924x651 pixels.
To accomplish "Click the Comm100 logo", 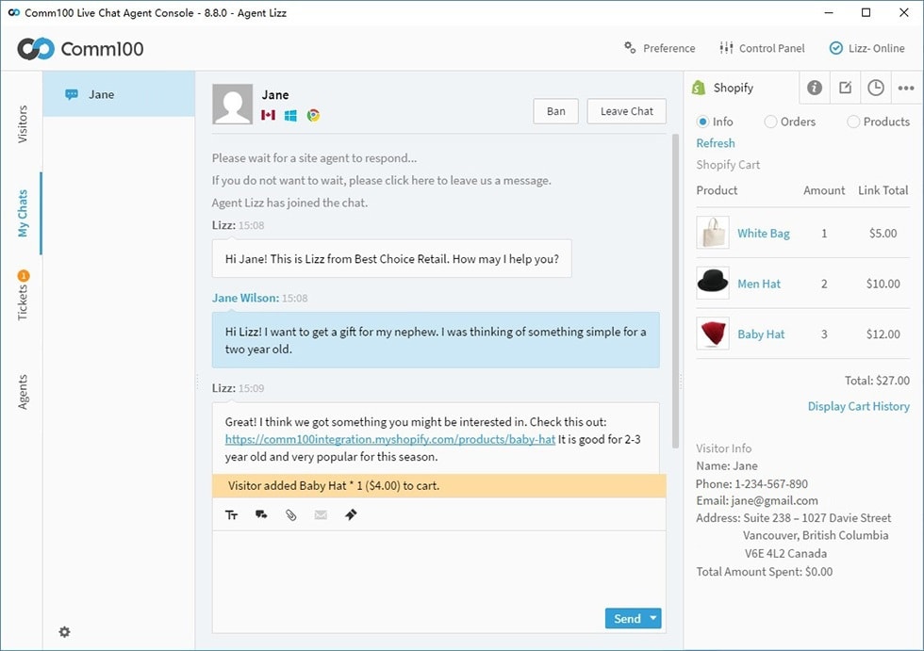I will 80,49.
